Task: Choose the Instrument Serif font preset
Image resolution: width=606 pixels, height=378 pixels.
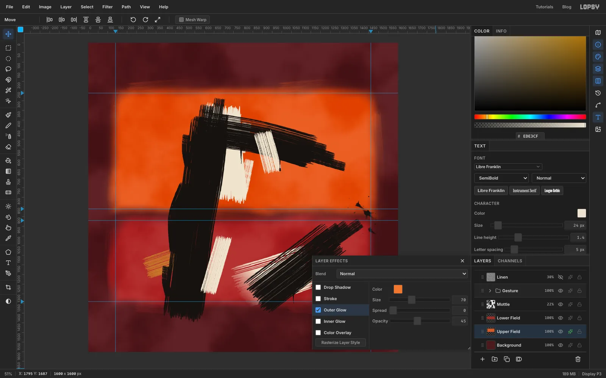Action: [525, 191]
